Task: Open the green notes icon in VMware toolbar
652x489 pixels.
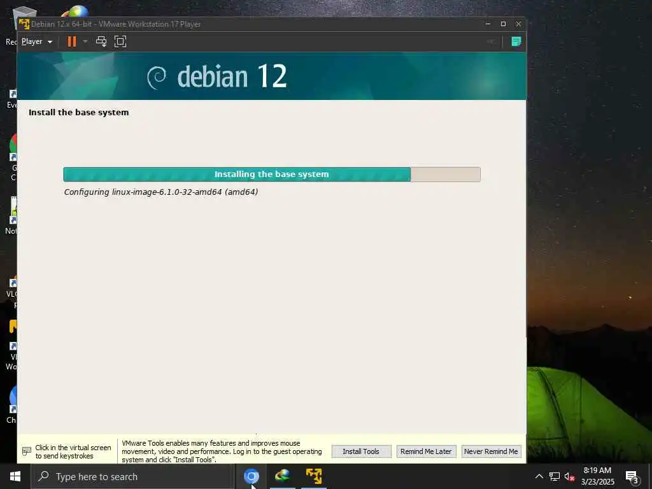Action: click(516, 41)
